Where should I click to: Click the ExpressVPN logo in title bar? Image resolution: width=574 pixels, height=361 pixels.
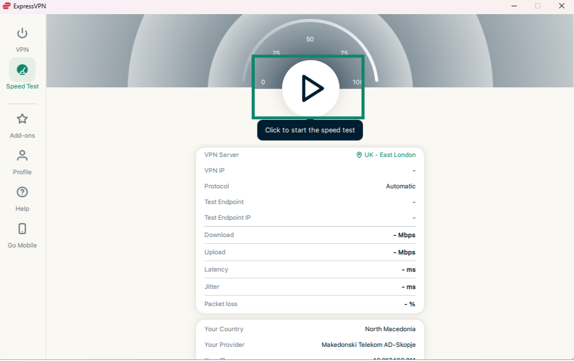coord(7,6)
